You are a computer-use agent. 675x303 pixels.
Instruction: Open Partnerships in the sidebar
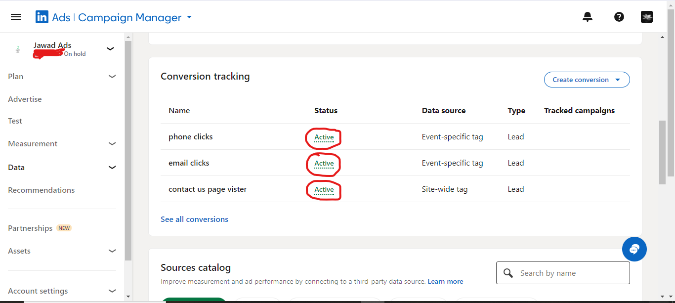[30, 228]
